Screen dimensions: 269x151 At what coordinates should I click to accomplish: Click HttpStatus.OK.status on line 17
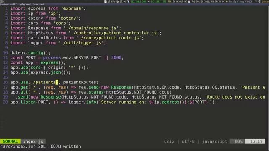tap(209, 87)
